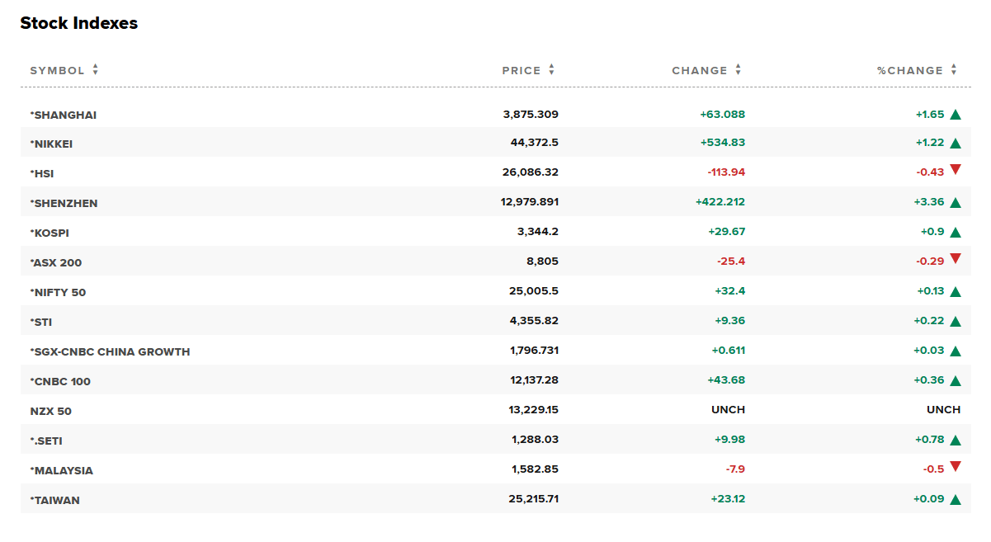The image size is (991, 542).
Task: Click green up arrow in Taiwan row
Action: (956, 499)
